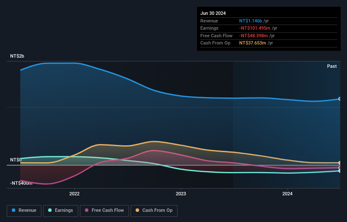The height and width of the screenshot is (222, 347).
Task: Click the 2023 x-axis label
Action: tap(181, 194)
